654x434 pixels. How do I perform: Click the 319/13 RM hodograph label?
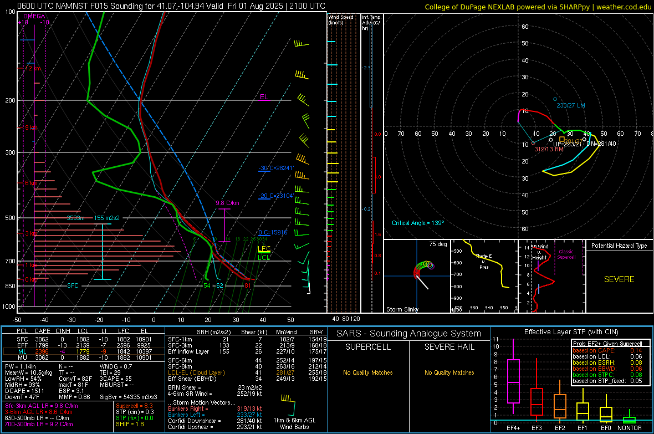tap(549, 149)
